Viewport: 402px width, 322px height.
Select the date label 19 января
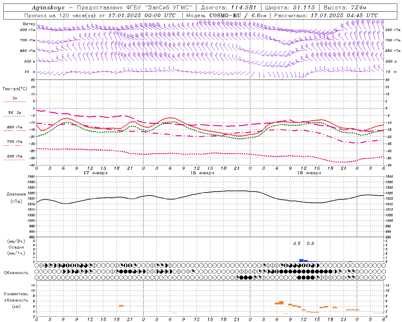pyautogui.click(x=309, y=173)
